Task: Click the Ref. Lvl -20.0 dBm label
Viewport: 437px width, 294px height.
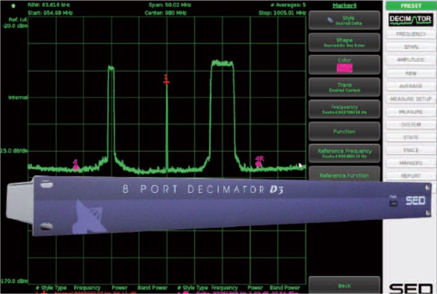Action: [16, 23]
